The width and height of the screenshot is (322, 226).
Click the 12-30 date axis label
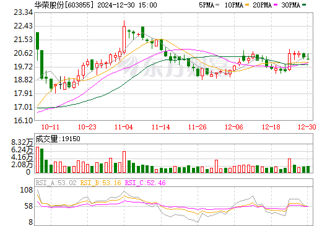[307, 127]
